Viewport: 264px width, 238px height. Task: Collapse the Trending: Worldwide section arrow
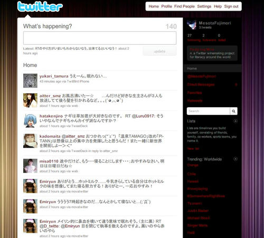[x=235, y=159]
